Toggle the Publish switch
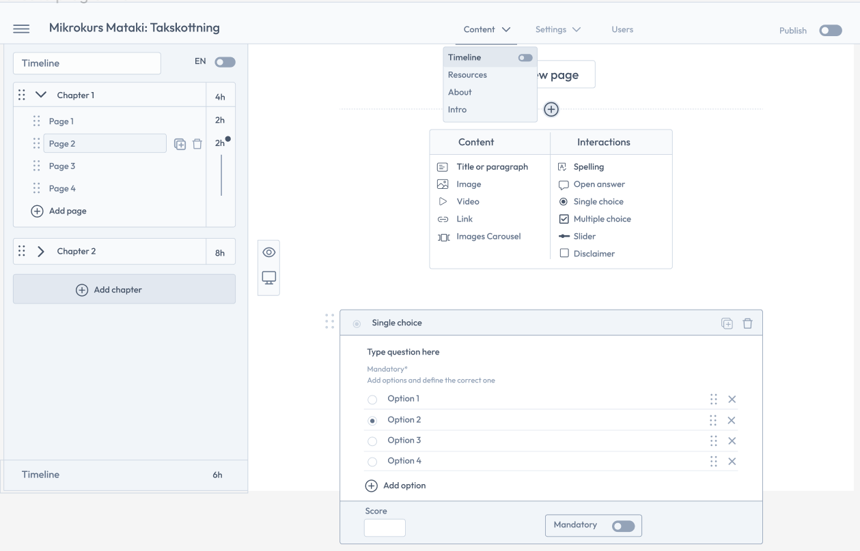The height and width of the screenshot is (551, 860). point(831,31)
